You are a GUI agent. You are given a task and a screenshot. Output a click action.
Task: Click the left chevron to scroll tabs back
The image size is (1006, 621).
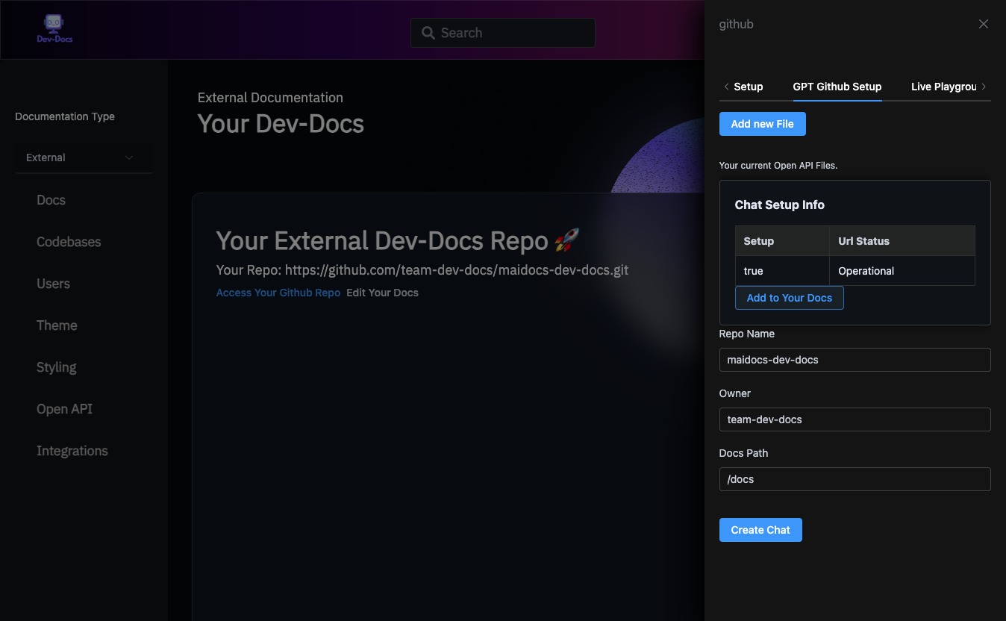[726, 87]
